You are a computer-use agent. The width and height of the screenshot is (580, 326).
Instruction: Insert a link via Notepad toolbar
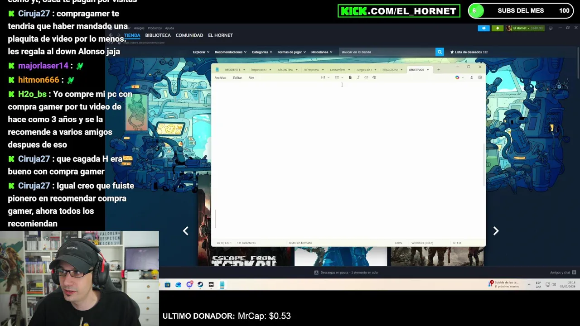tap(366, 77)
